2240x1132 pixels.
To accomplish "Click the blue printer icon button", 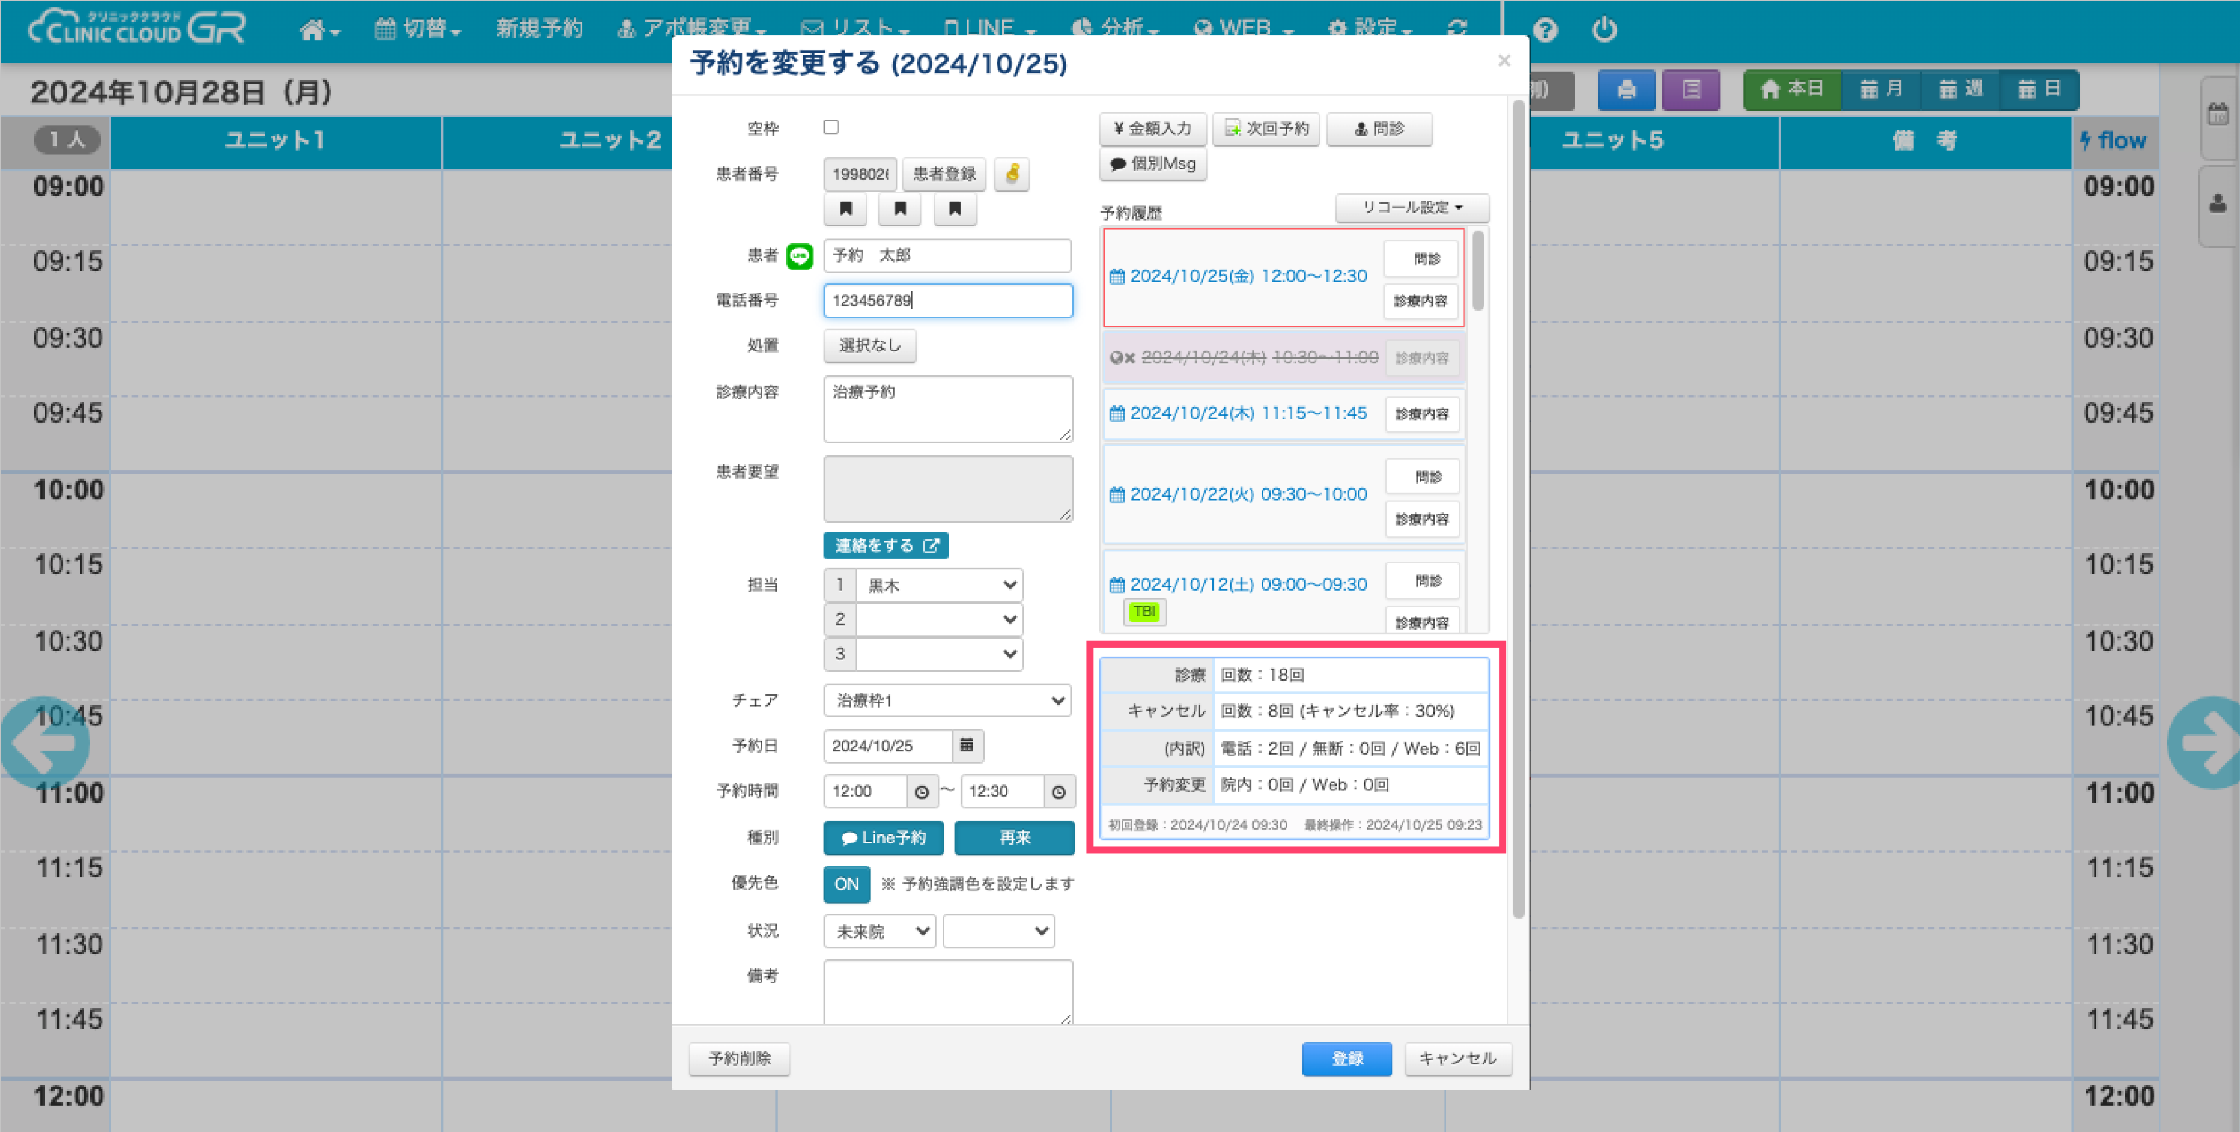I will (1626, 90).
